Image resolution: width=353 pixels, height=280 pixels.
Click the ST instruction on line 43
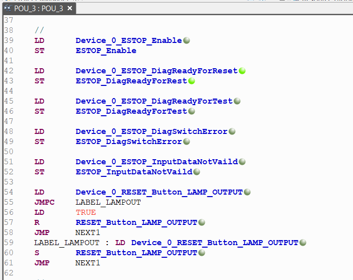click(x=39, y=81)
